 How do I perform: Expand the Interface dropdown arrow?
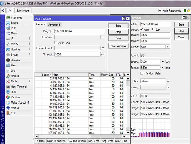[103, 37]
